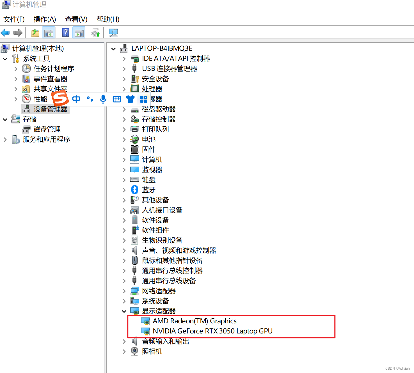The image size is (414, 373).
Task: Click the 任务计划程序 clock icon
Action: (x=26, y=68)
